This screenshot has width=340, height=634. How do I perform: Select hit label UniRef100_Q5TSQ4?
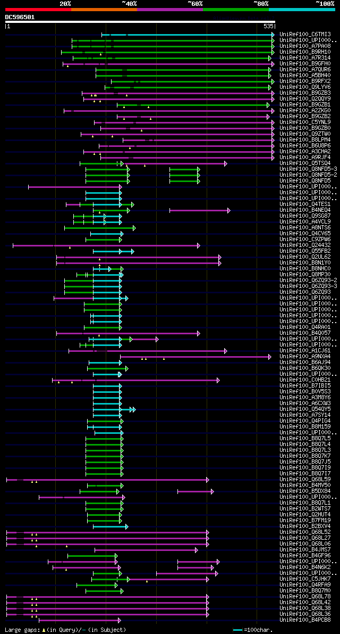click(x=305, y=163)
